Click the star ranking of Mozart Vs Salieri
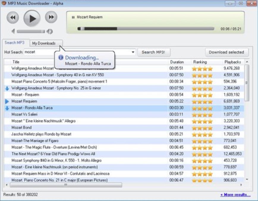The height and width of the screenshot is (201, 258). point(202,115)
